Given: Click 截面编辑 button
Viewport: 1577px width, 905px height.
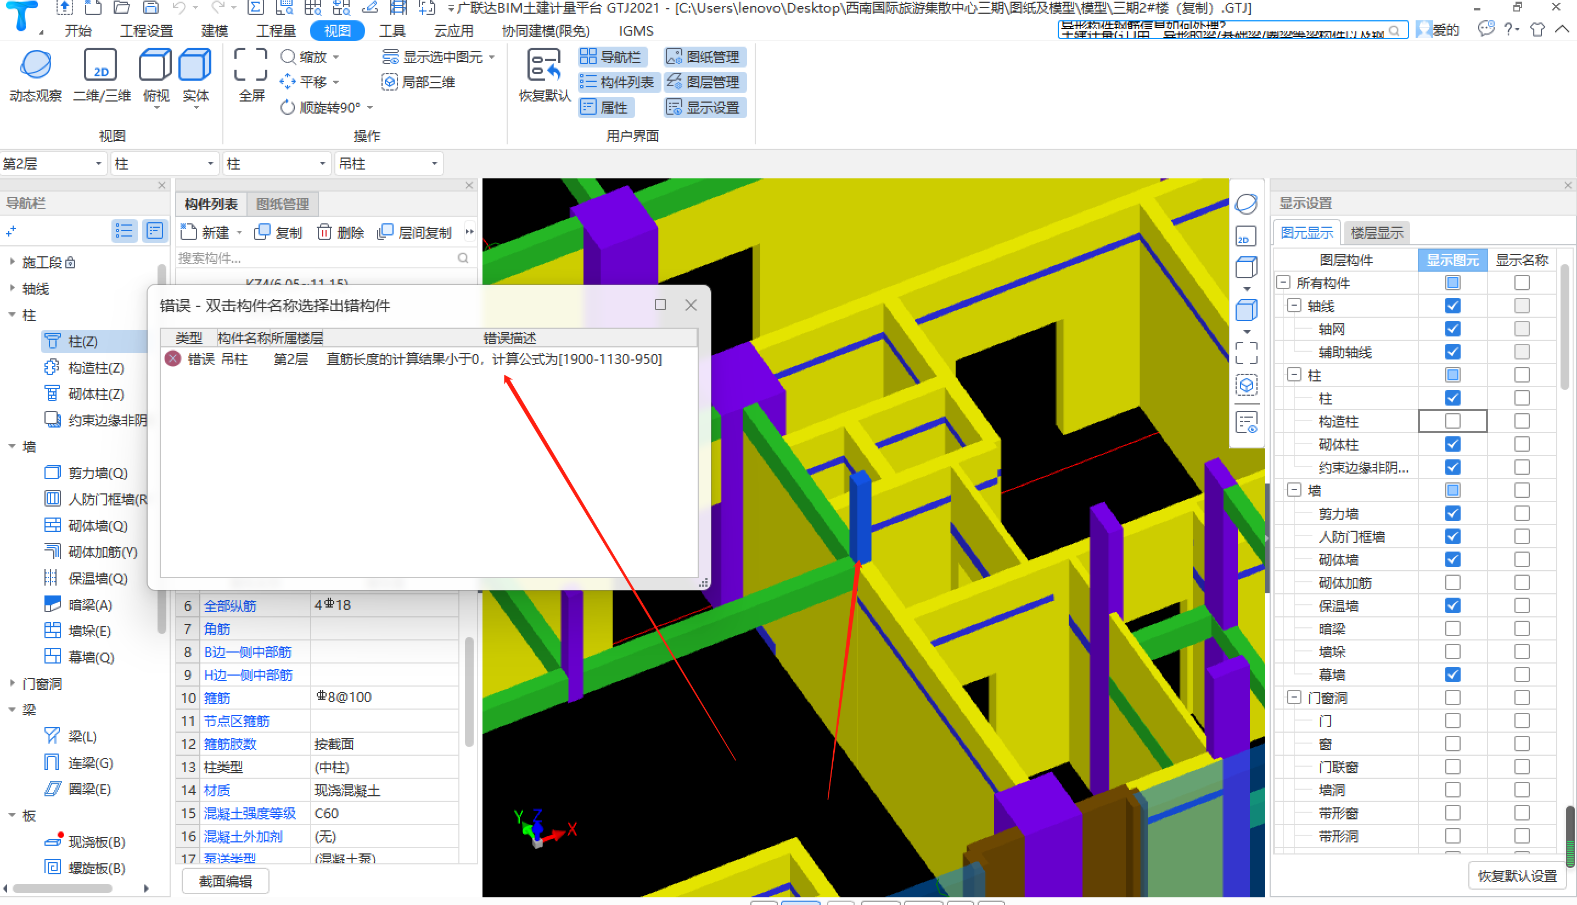Looking at the screenshot, I should tap(225, 881).
